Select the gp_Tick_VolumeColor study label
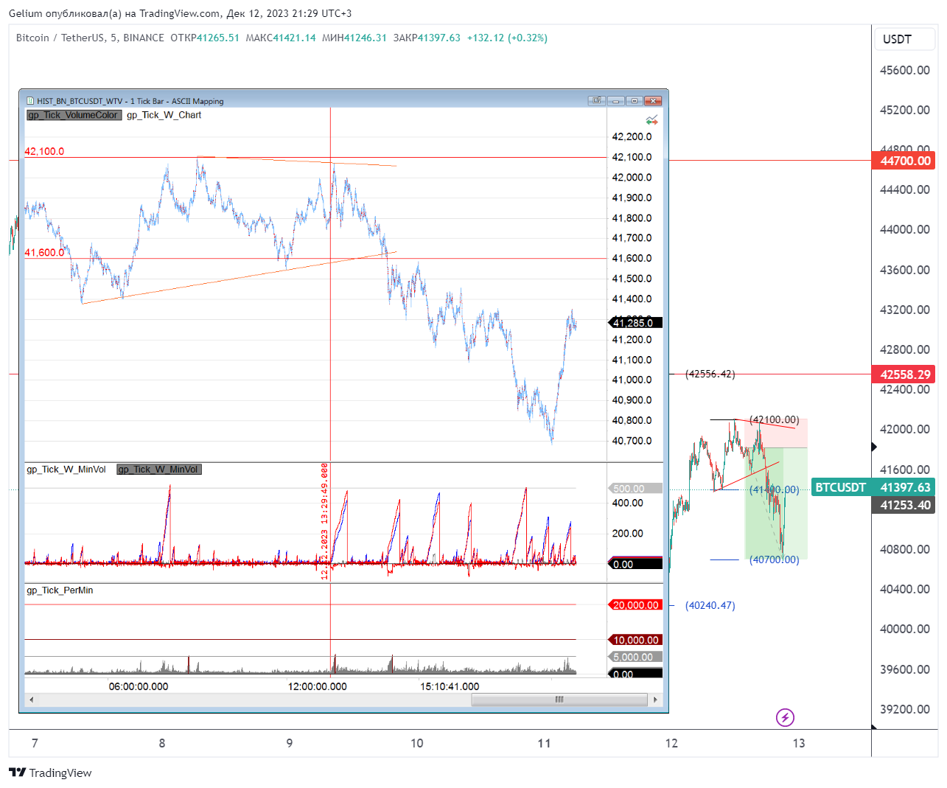947x788 pixels. pos(74,115)
